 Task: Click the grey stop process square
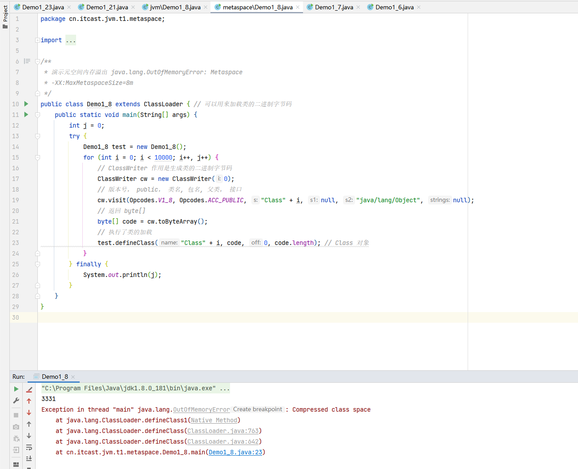click(x=16, y=415)
